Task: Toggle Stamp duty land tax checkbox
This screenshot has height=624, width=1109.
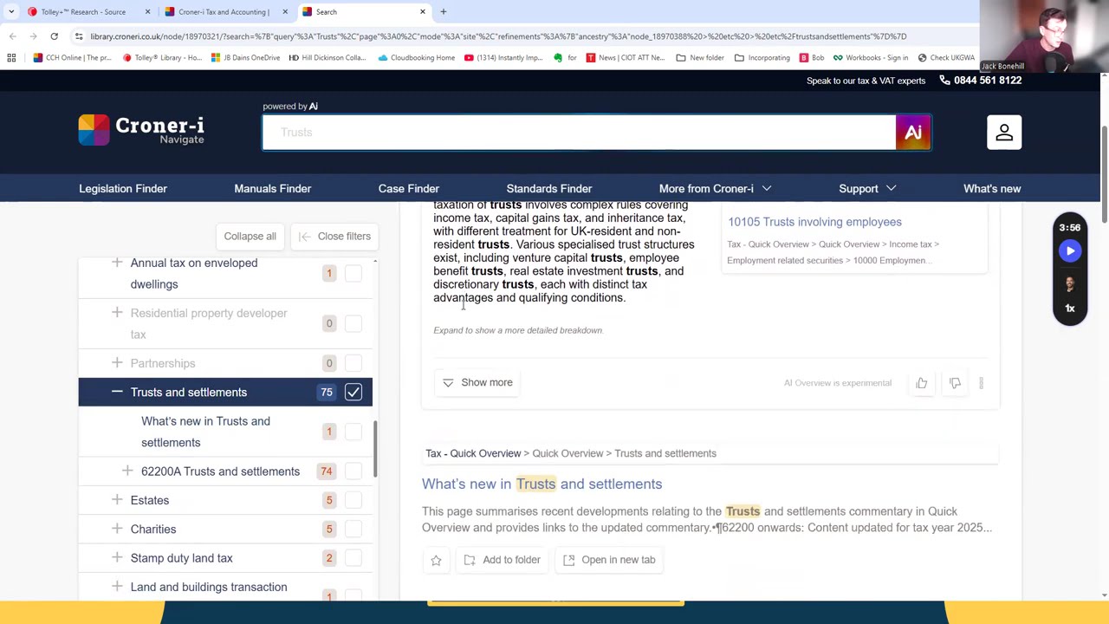Action: tap(353, 558)
